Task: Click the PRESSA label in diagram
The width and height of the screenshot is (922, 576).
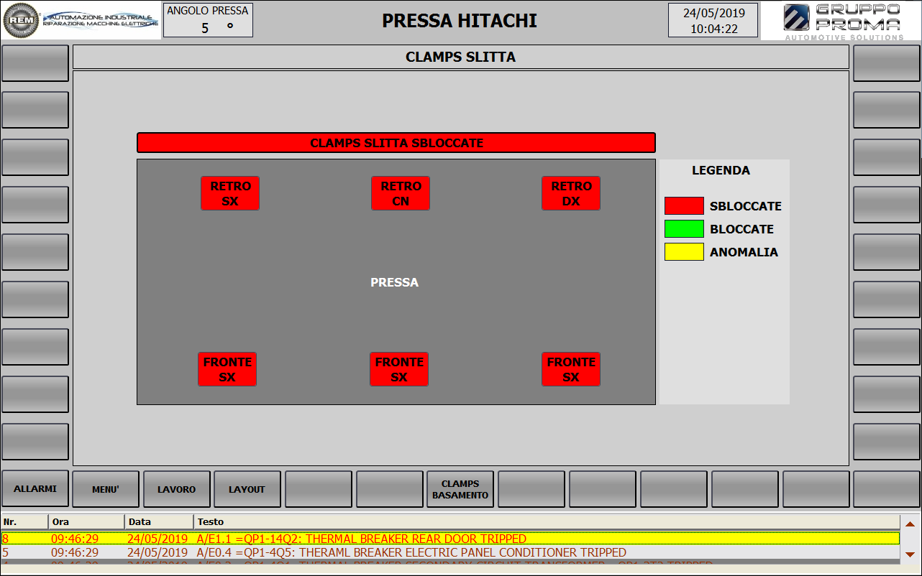Action: (395, 282)
